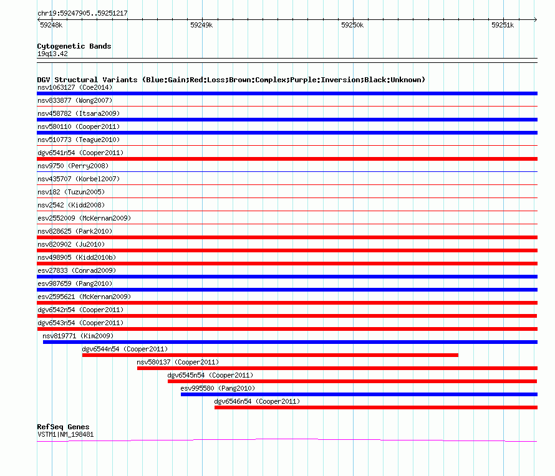Open the esv27833 (Conrad2009) label
Image resolution: width=555 pixels, height=476 pixels.
pyautogui.click(x=77, y=270)
